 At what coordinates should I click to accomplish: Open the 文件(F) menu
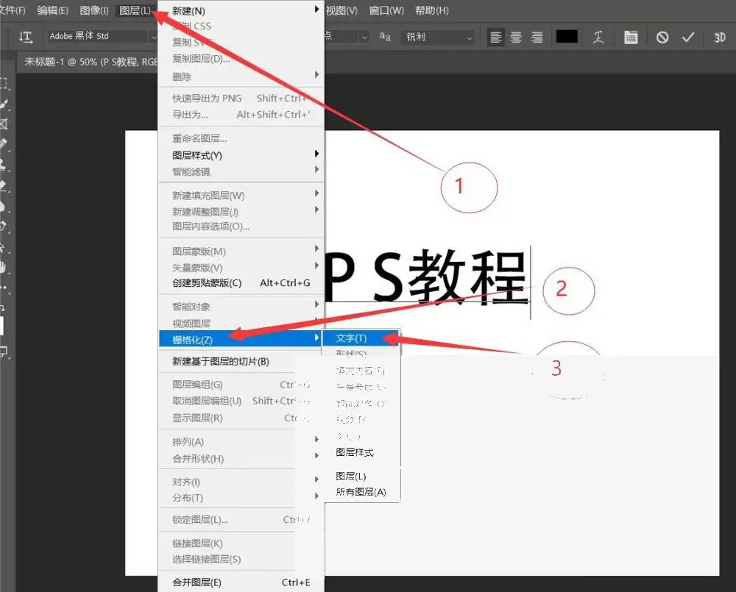13,10
